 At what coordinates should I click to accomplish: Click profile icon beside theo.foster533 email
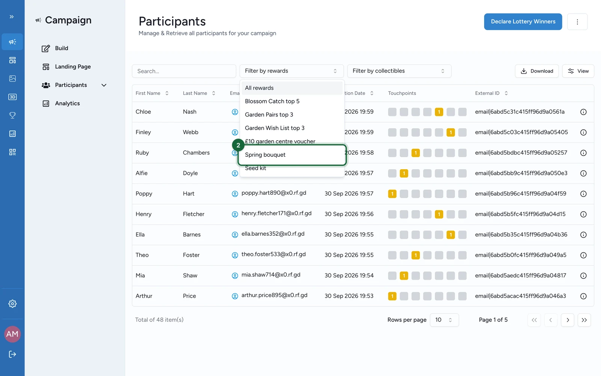coord(235,255)
